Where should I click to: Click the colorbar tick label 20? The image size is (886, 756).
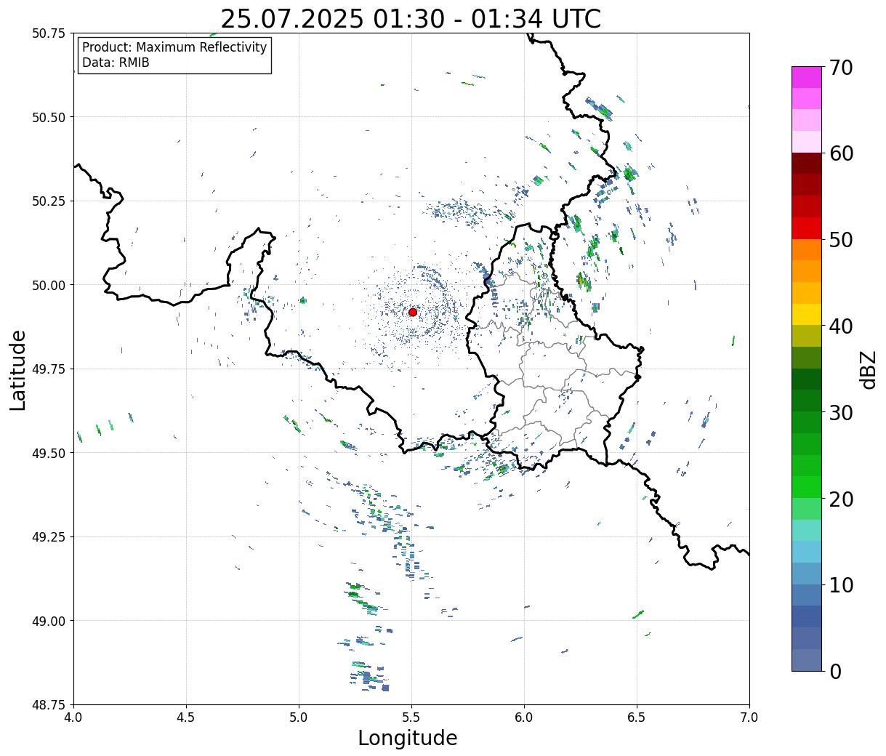coord(841,499)
